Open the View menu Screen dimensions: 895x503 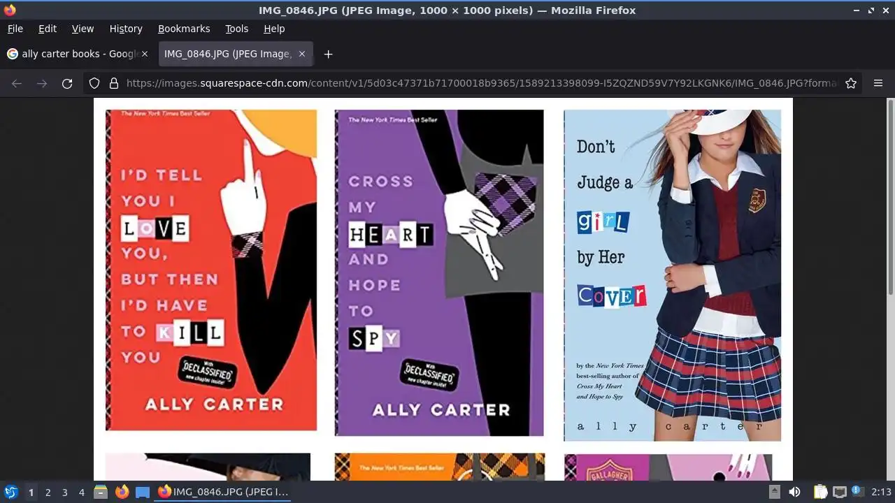click(83, 29)
